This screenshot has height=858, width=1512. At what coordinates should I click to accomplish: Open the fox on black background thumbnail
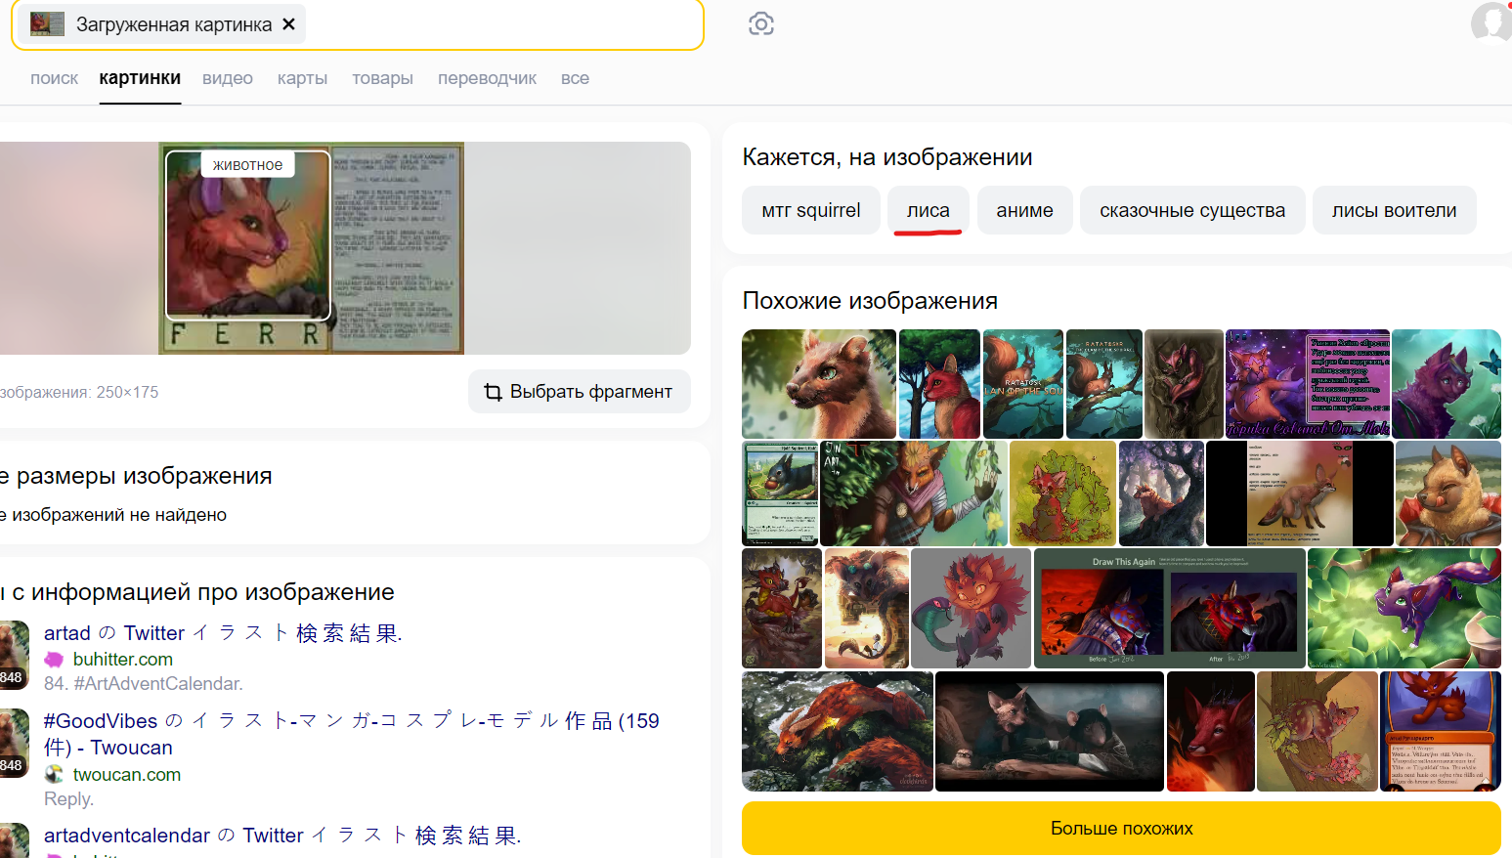tap(1300, 493)
